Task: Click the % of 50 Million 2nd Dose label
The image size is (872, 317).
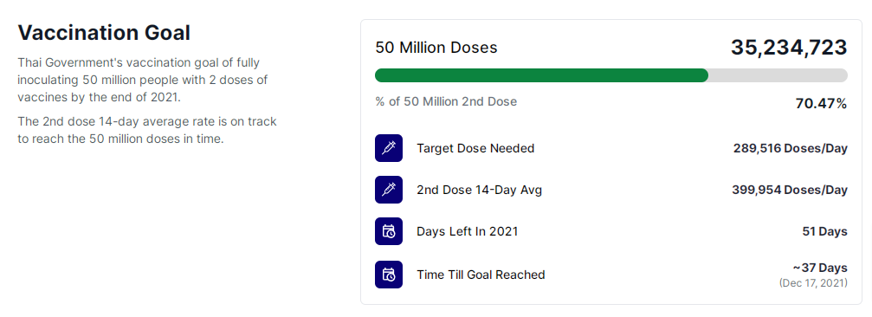Action: (x=446, y=101)
